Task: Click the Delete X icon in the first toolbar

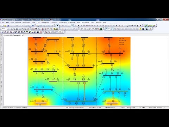Action: click(20, 26)
